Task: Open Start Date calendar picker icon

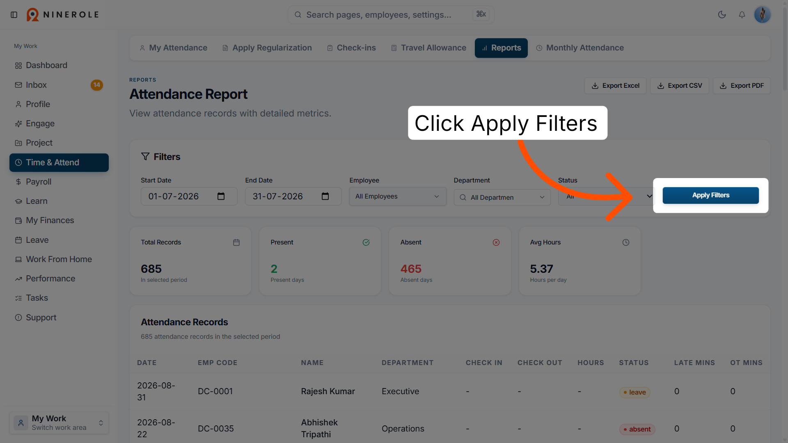Action: pyautogui.click(x=221, y=196)
